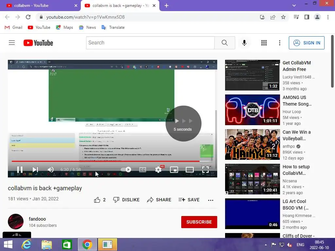Open the ENG language selector
The width and height of the screenshot is (335, 251).
pyautogui.click(x=300, y=245)
